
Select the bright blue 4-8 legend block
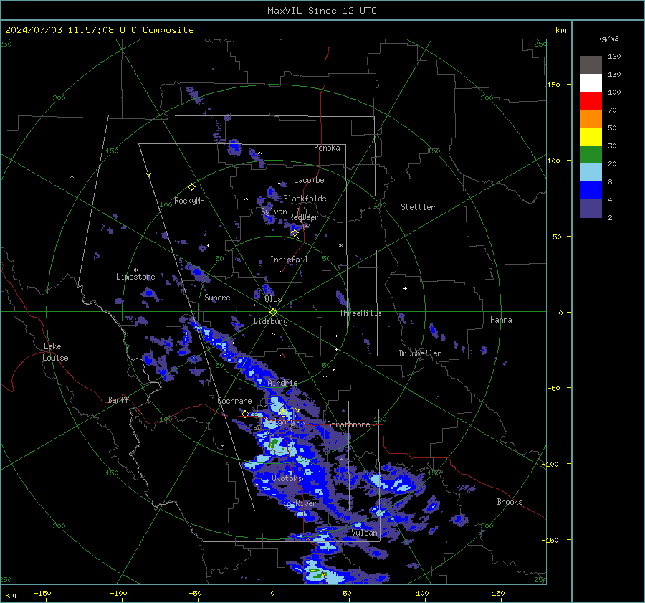(x=591, y=191)
